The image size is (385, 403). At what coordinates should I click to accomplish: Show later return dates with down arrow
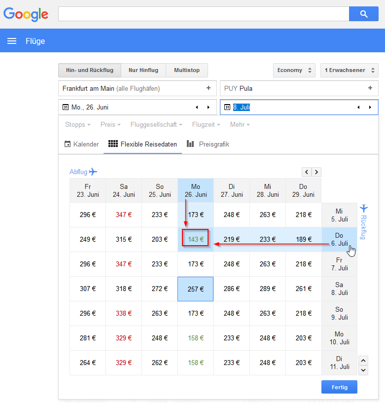coord(363,370)
